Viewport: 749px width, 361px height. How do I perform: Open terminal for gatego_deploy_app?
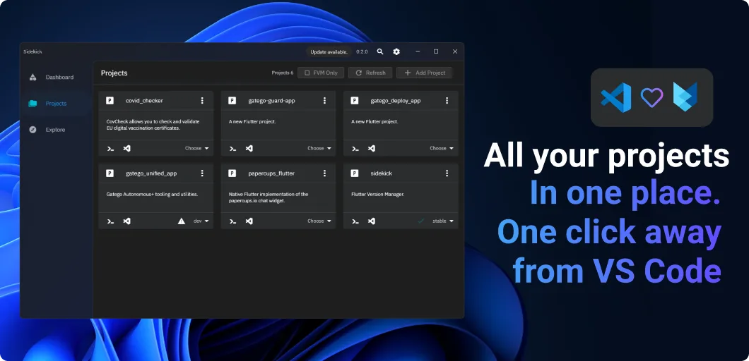(355, 149)
